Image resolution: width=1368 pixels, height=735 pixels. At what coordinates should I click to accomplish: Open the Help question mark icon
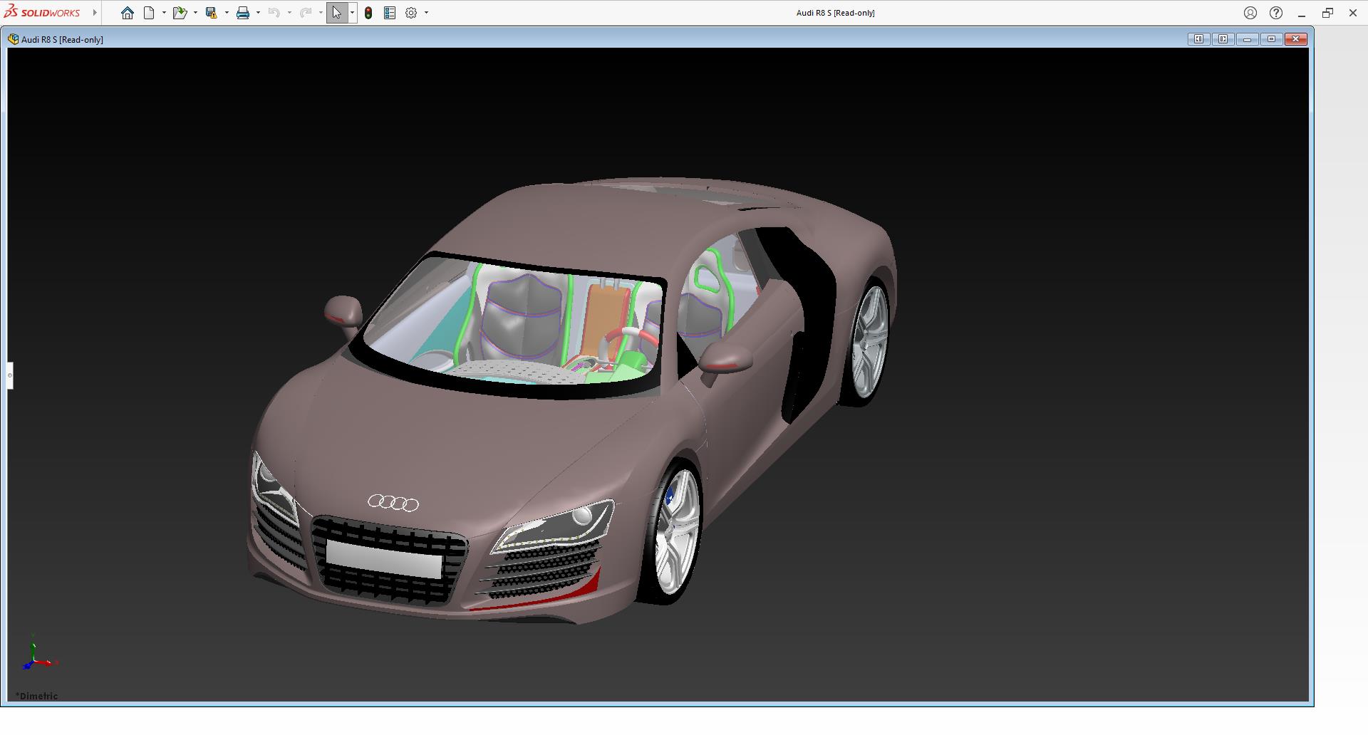coord(1276,13)
